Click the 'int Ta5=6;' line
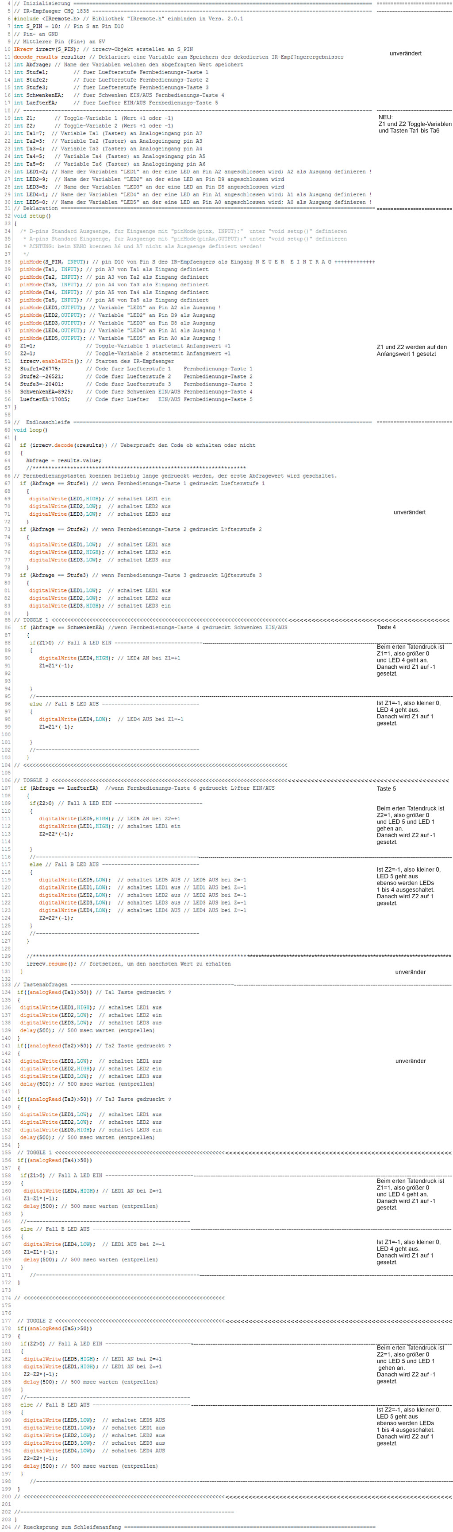This screenshot has width=453, height=1532. [x=29, y=164]
